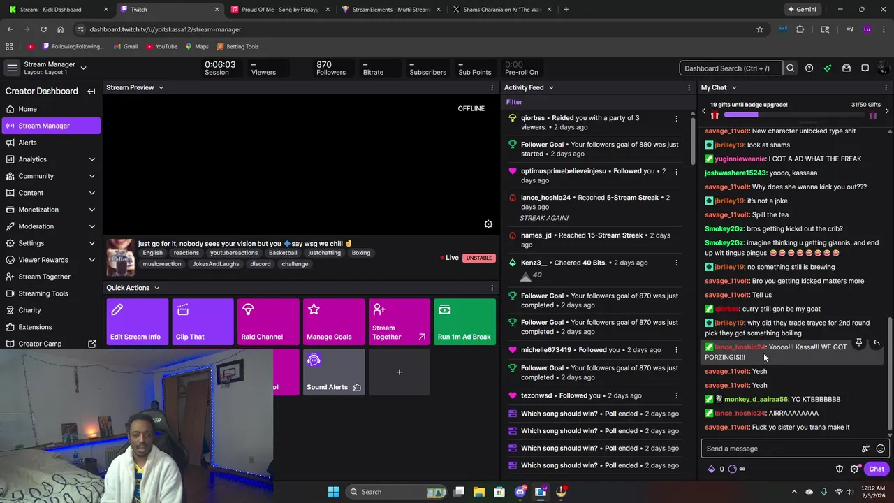This screenshot has width=894, height=503.
Task: Expand the Content sidebar section
Action: click(x=91, y=193)
